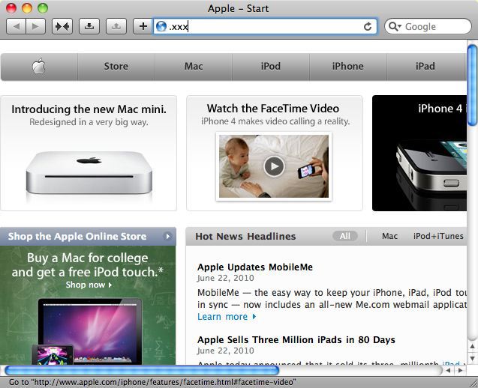This screenshot has width=478, height=388.
Task: Click Learn more under the MobileMe story
Action: 227,317
